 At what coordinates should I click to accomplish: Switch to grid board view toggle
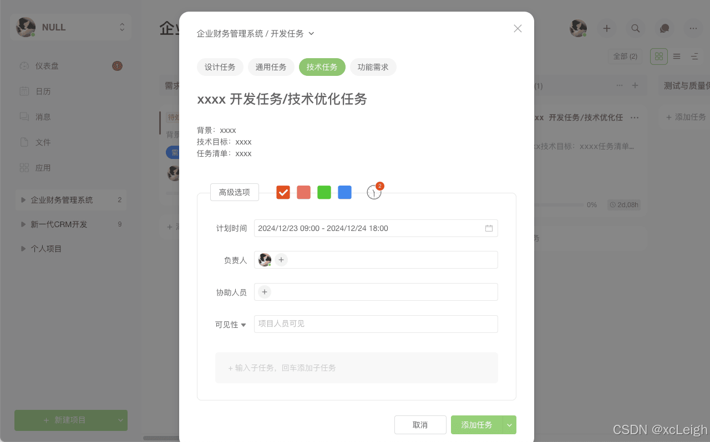coord(659,56)
